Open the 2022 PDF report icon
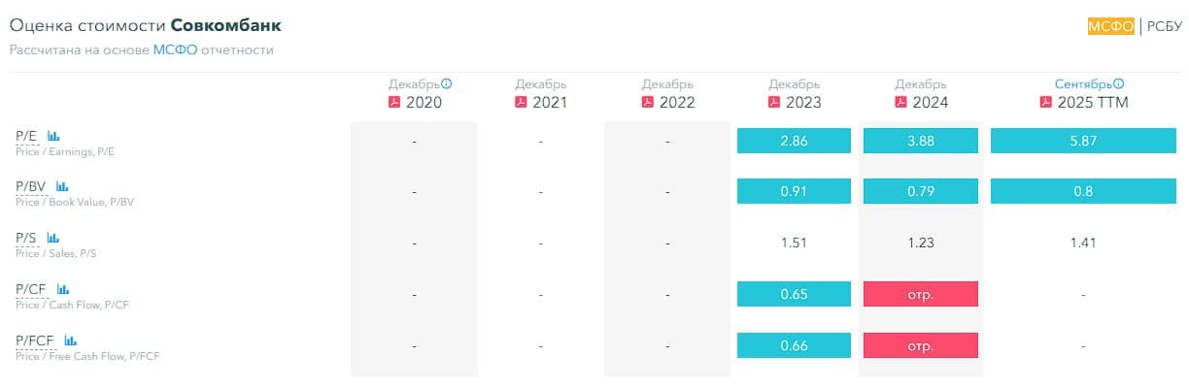This screenshot has height=389, width=1189. 648,102
